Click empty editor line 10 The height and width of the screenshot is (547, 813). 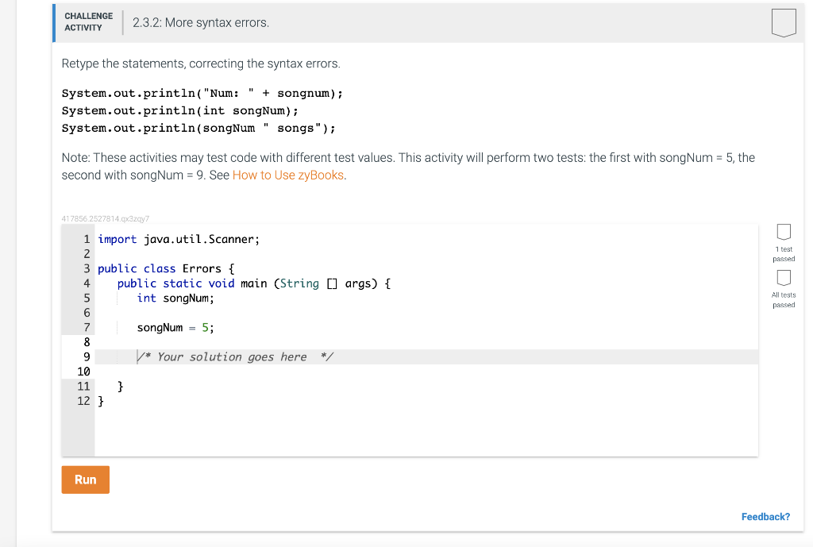point(426,372)
